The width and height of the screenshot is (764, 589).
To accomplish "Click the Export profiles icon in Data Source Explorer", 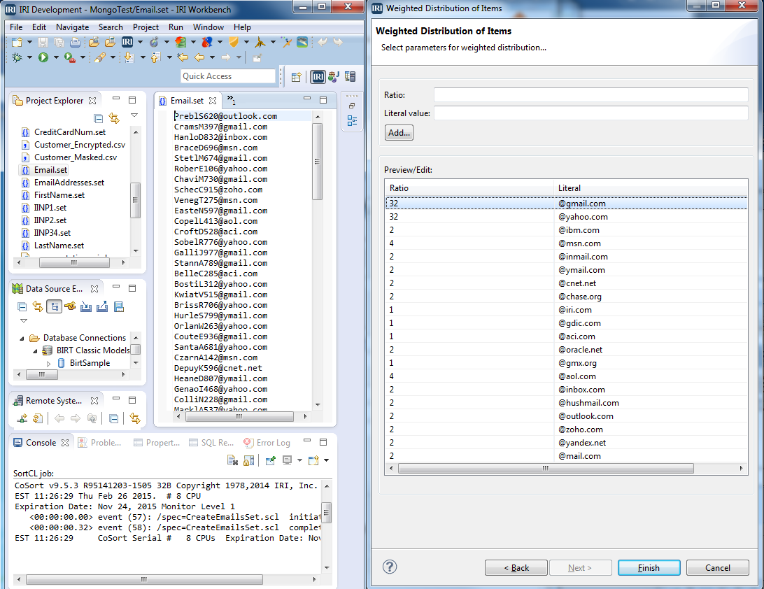I will point(102,306).
